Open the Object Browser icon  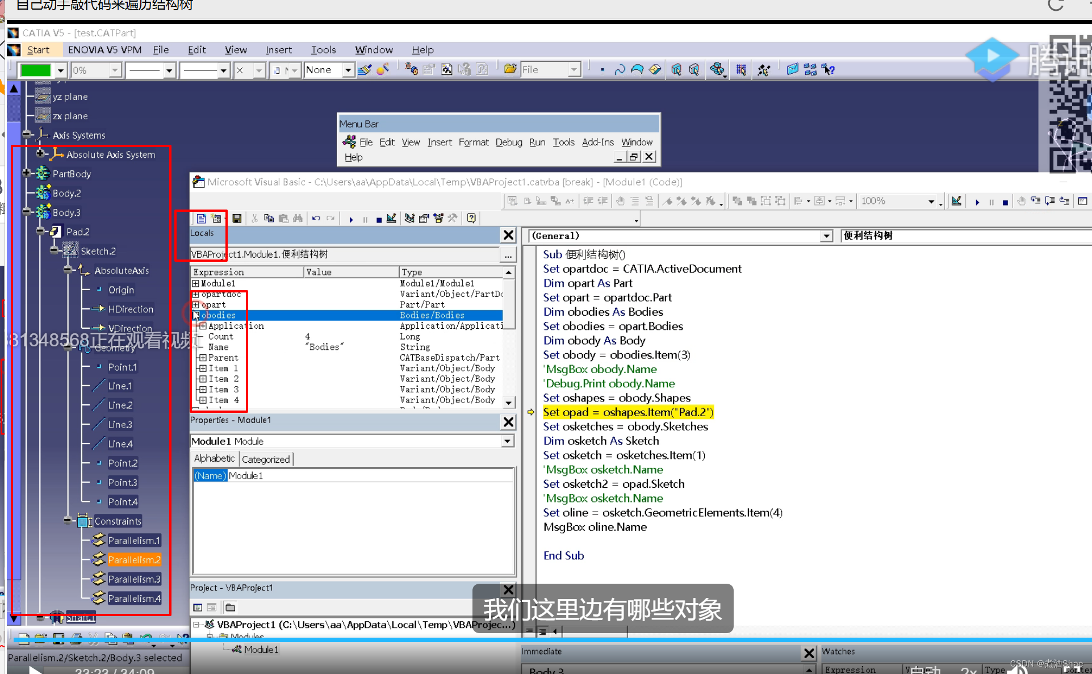click(x=438, y=219)
